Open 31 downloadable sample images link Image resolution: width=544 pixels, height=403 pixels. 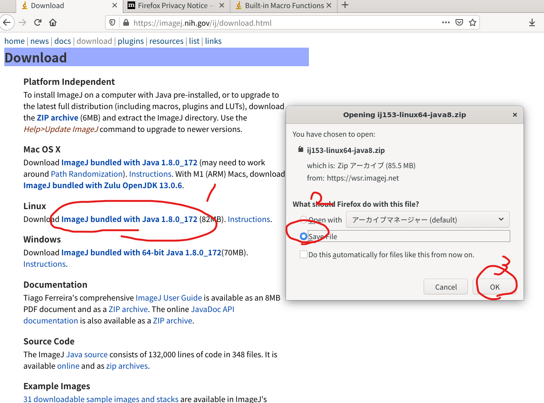(x=100, y=399)
